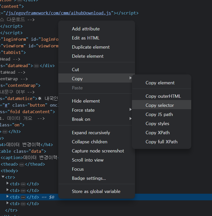This screenshot has height=216, width=212.
Task: Click ellipsis badge in second td row
Action: tap(23, 191)
